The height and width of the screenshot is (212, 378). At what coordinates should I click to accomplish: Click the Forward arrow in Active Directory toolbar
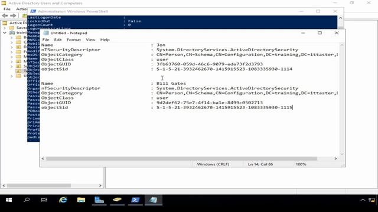coord(13,16)
